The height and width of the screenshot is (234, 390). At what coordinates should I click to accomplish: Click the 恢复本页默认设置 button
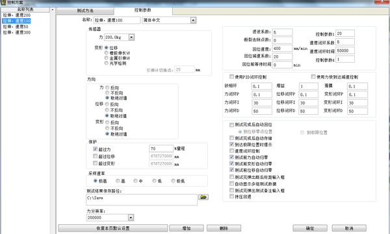coord(113,228)
